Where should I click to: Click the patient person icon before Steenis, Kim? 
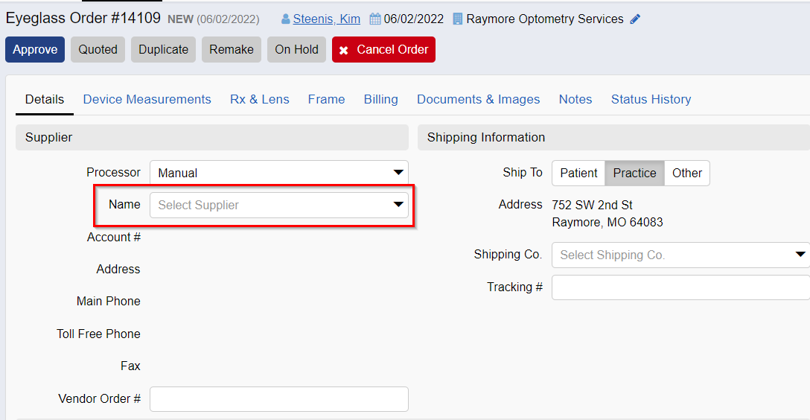[286, 19]
